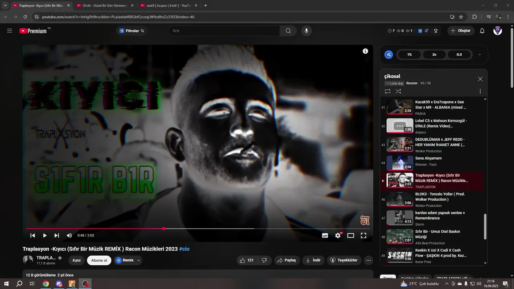Expand the vidIQ stats panel chevron
The image size is (514, 289).
479,55
